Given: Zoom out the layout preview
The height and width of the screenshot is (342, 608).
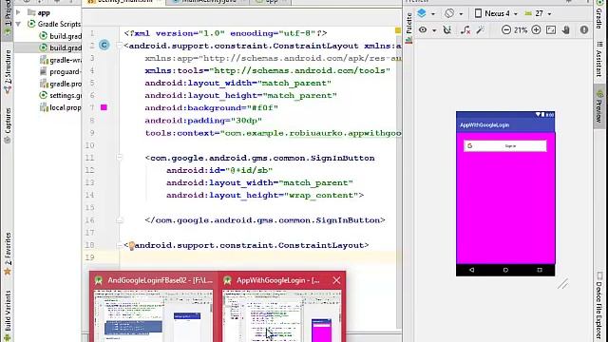Looking at the screenshot, I should (x=506, y=29).
